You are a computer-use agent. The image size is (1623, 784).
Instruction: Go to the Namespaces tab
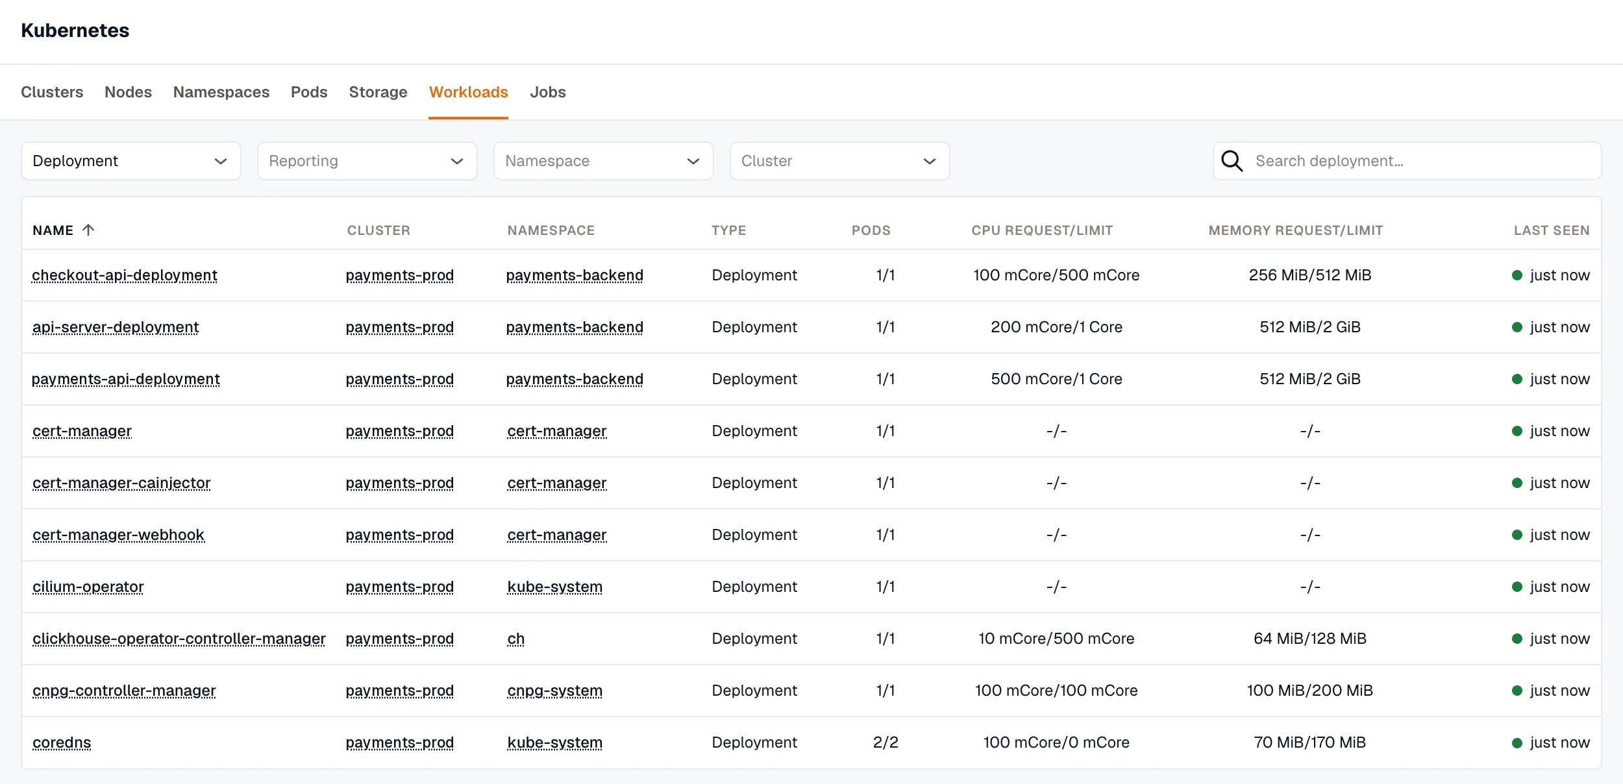coord(221,92)
